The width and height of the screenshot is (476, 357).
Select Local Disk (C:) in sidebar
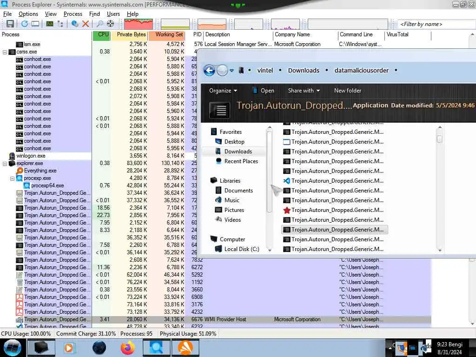[x=242, y=249]
